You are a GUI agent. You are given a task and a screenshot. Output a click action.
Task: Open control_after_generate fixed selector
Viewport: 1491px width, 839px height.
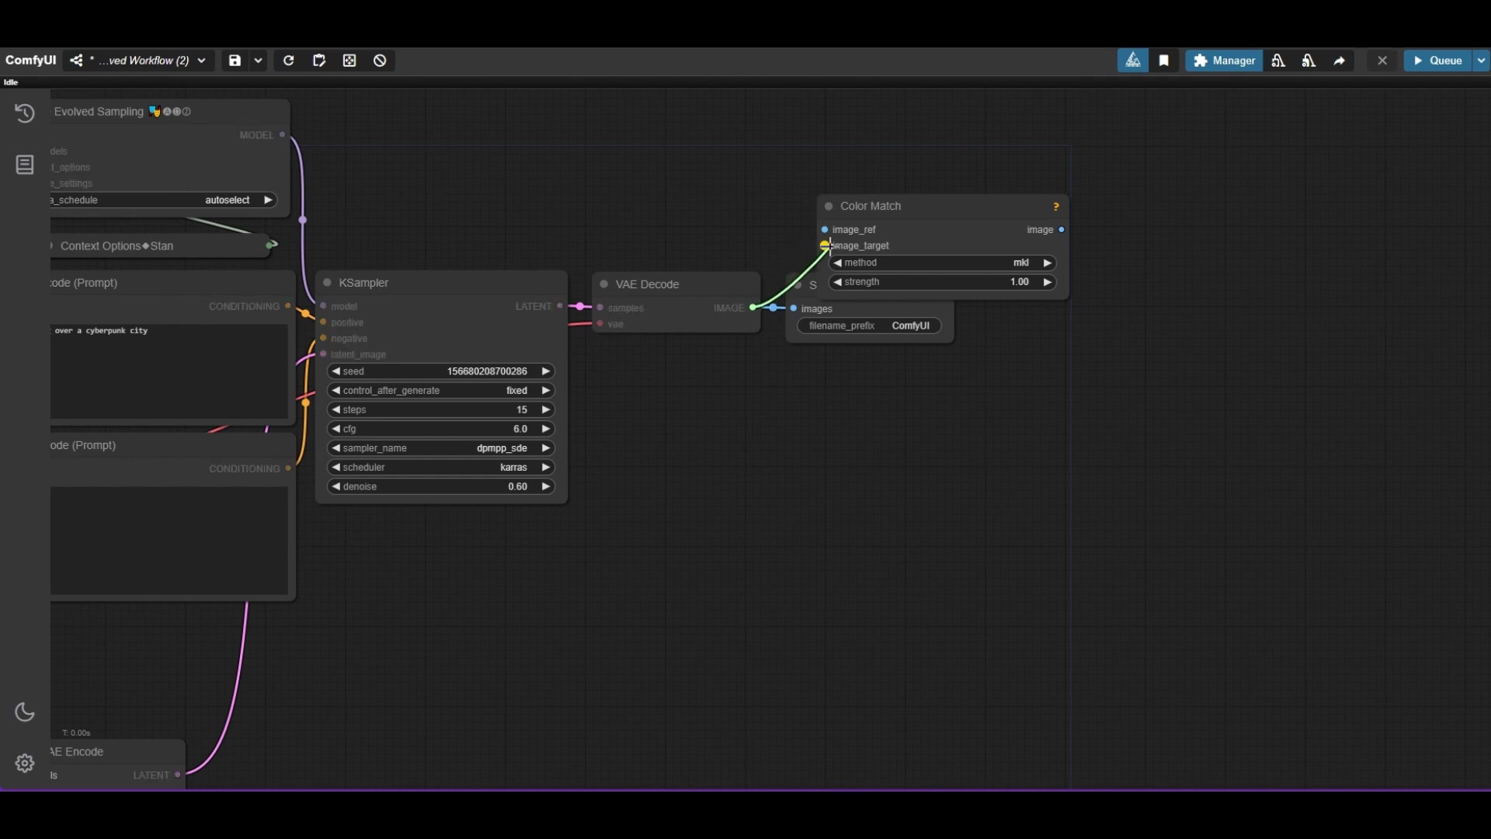441,391
